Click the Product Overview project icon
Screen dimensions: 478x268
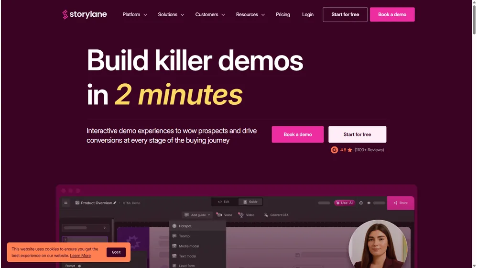tap(77, 203)
